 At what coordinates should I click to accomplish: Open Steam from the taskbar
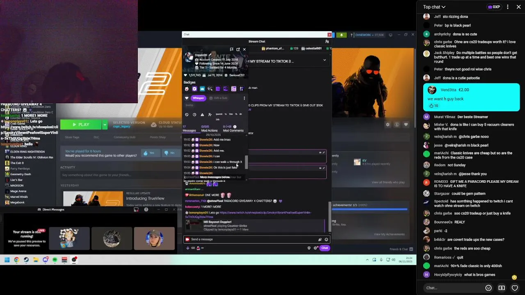(26, 260)
